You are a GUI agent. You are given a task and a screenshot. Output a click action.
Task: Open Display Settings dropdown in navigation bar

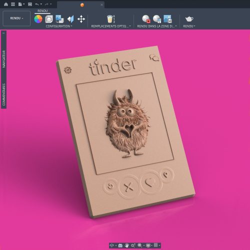149,245
